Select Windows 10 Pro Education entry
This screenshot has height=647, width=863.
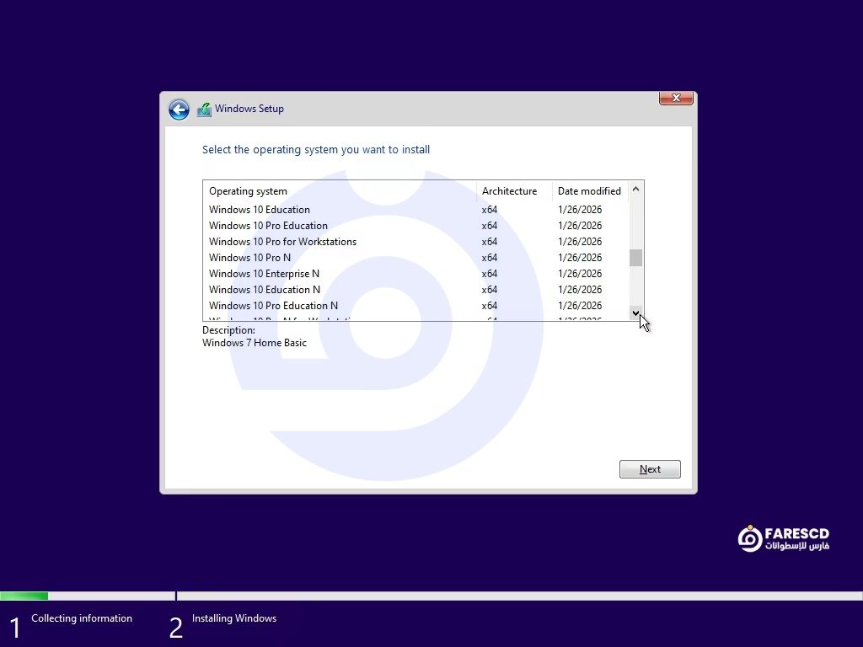[x=268, y=226]
